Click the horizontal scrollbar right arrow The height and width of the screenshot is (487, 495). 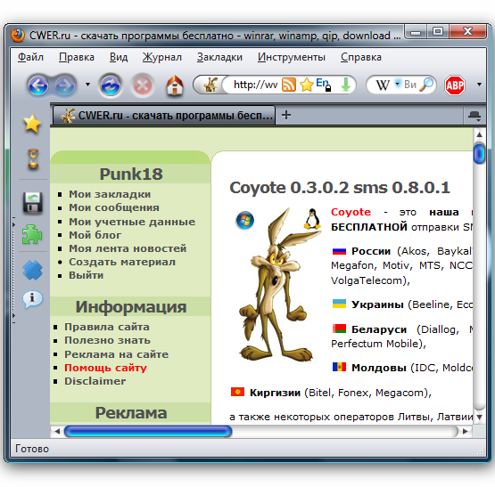click(x=466, y=431)
